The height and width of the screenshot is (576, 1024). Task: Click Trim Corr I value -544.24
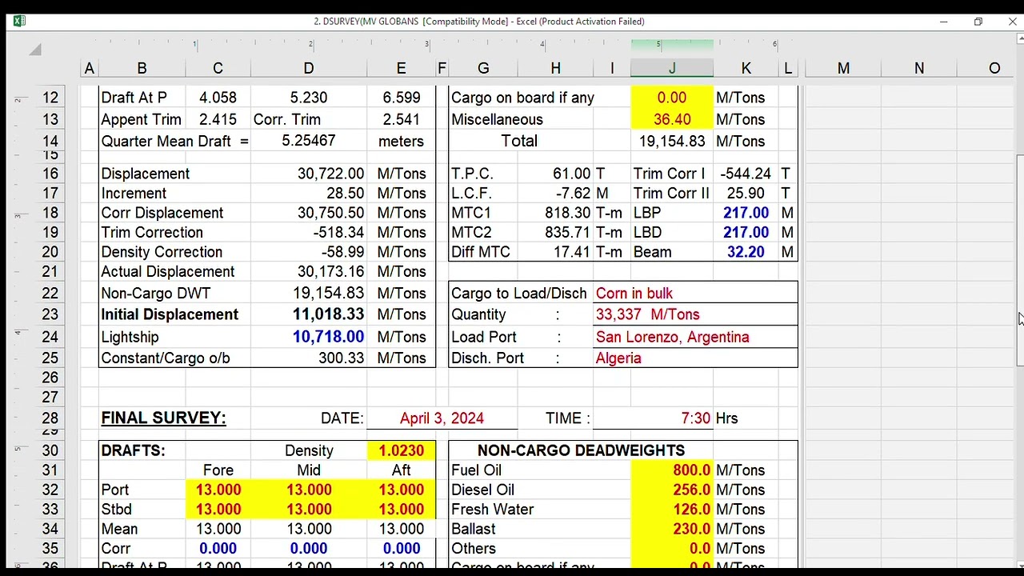[x=746, y=174]
